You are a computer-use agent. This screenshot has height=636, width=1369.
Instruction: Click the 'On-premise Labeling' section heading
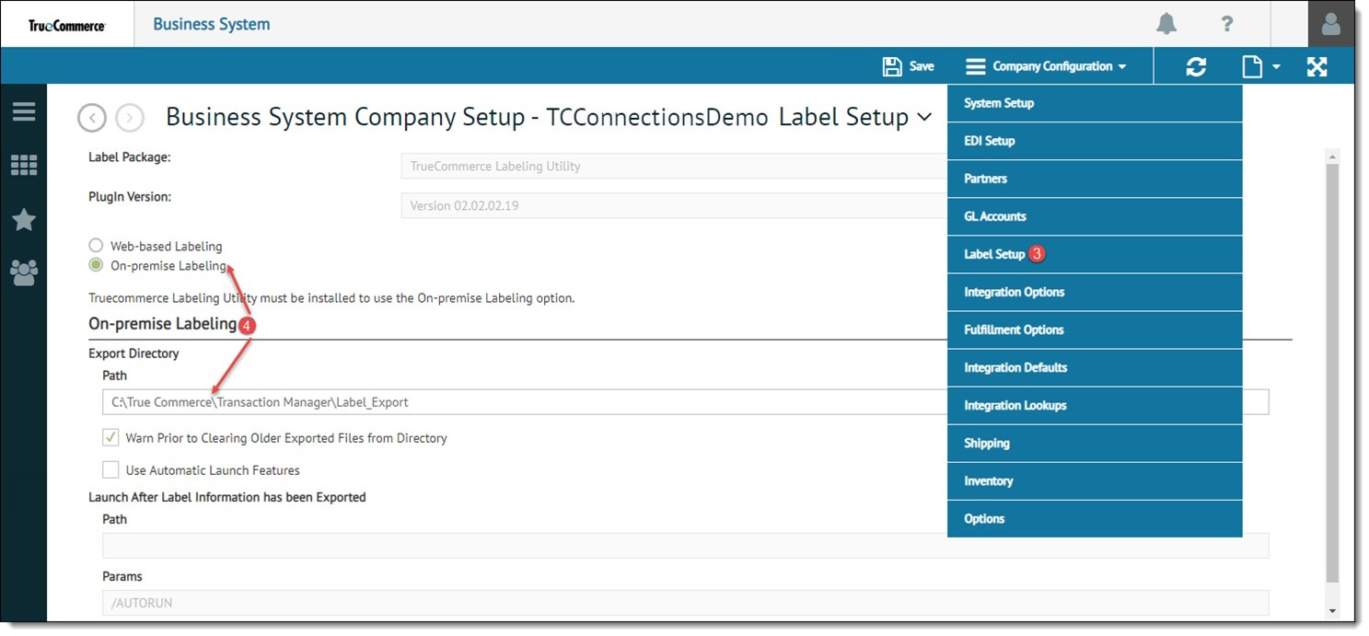(162, 324)
